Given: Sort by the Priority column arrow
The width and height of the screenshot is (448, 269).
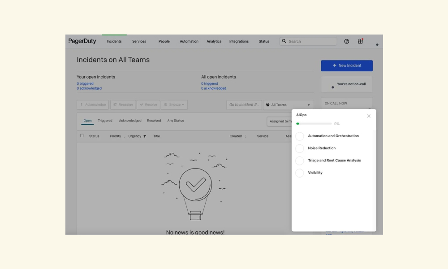Looking at the screenshot, I should [x=124, y=137].
